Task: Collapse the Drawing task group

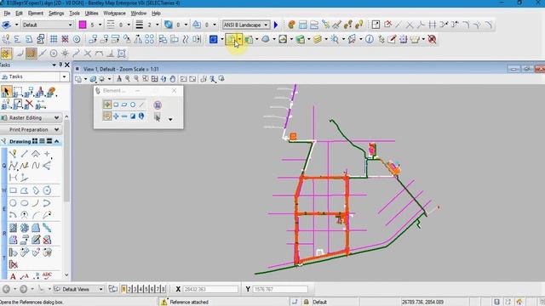Action: coord(57,141)
